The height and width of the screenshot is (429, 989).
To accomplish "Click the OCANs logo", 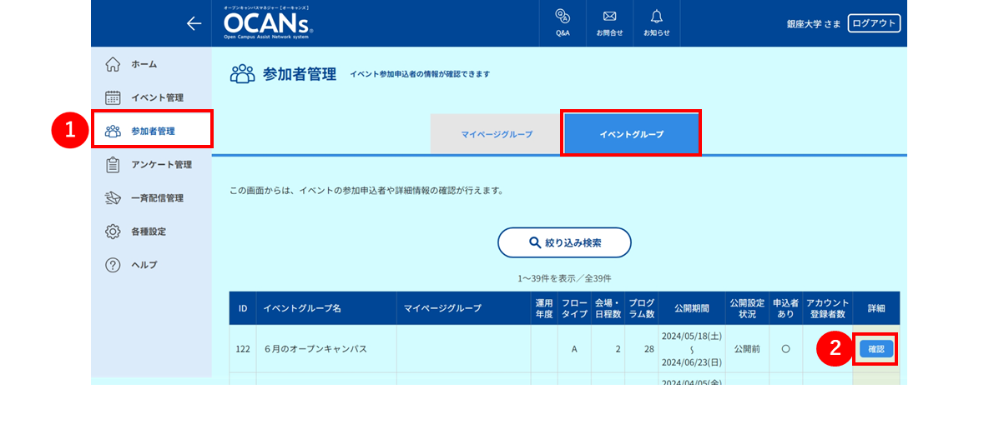I will (268, 23).
